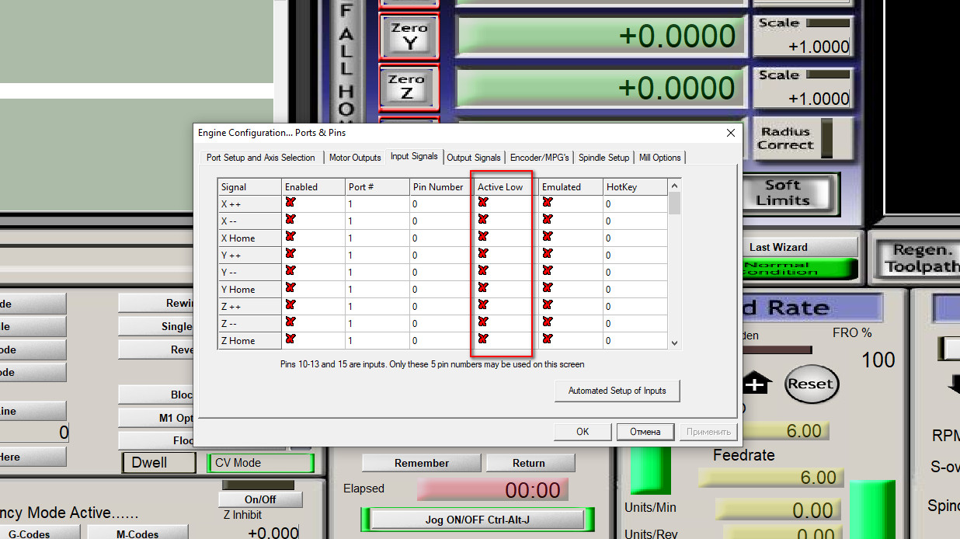Click the Pin Number cell for X --
Image resolution: width=960 pixels, height=539 pixels.
[x=442, y=221]
